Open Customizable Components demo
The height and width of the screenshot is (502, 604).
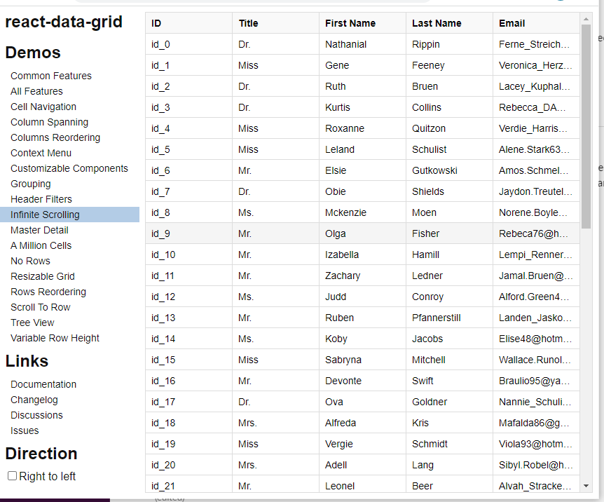click(69, 168)
